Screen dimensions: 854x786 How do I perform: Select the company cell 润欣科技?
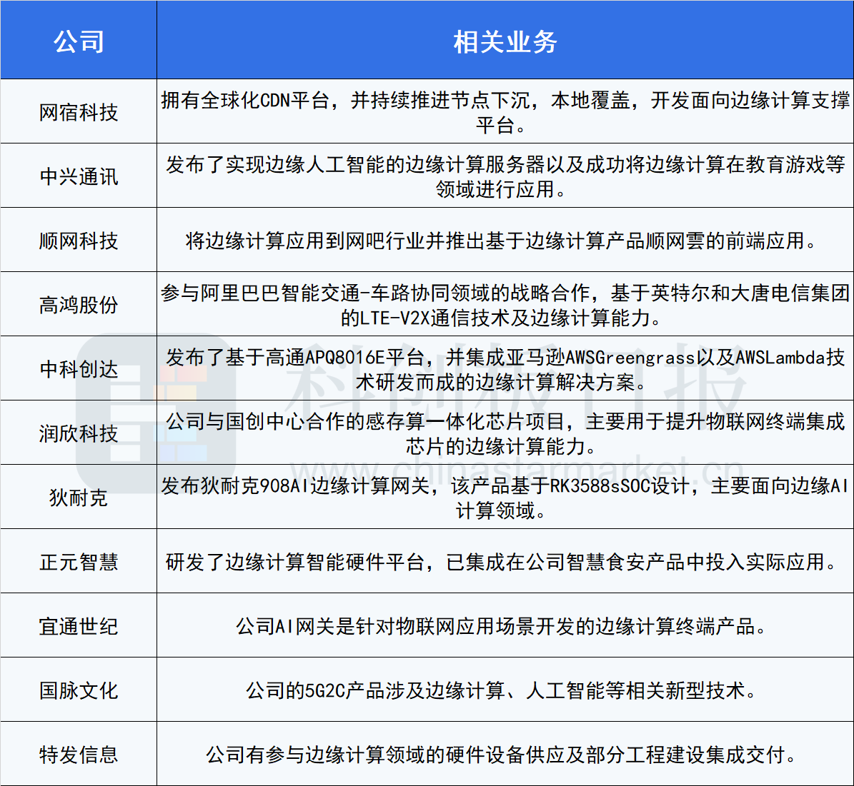(x=79, y=433)
